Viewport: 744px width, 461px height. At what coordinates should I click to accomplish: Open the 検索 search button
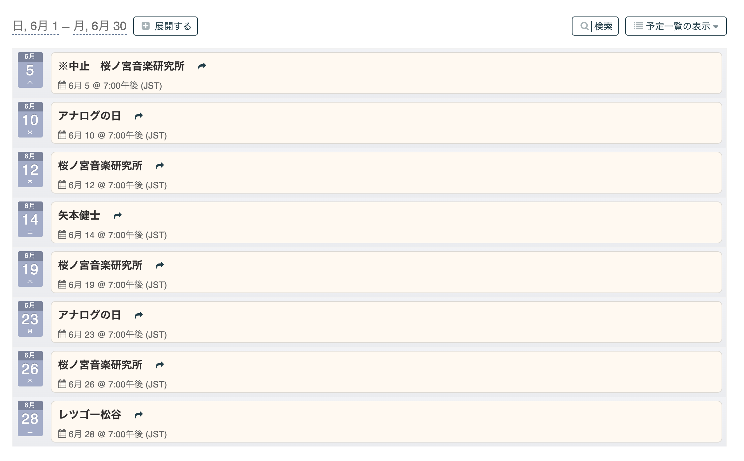(x=595, y=26)
